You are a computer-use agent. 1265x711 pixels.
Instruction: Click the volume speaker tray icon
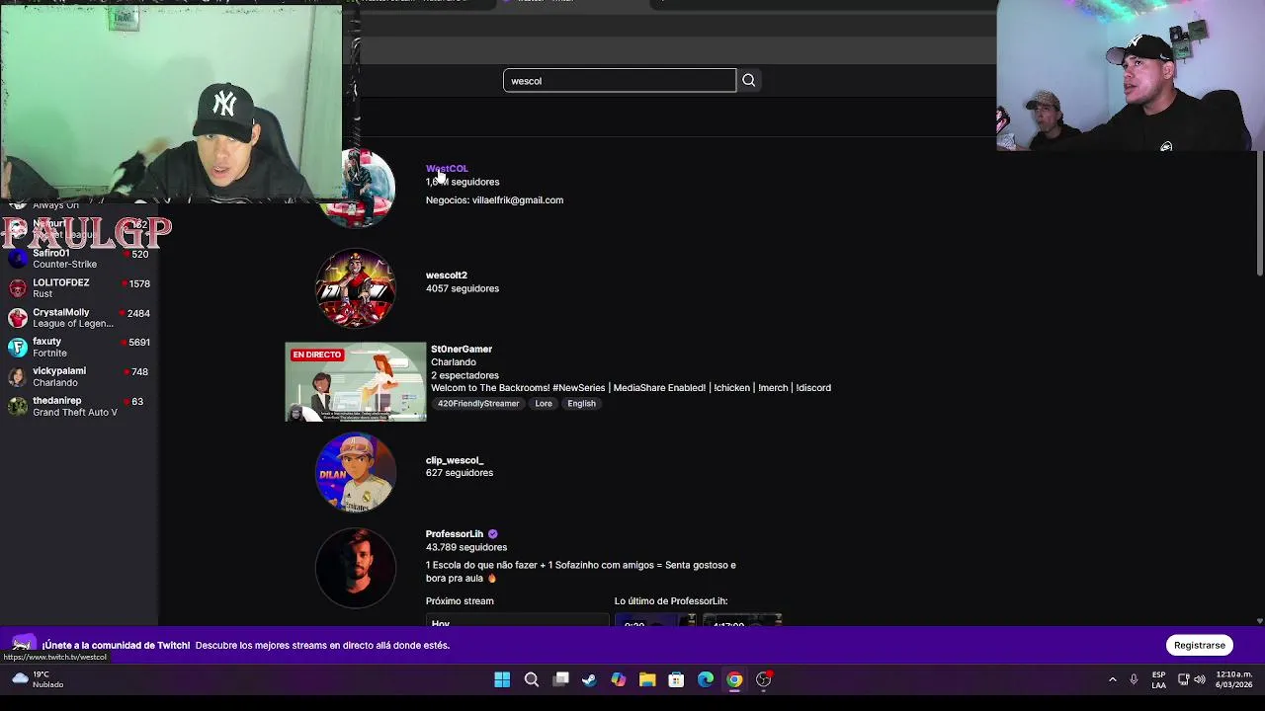1200,679
